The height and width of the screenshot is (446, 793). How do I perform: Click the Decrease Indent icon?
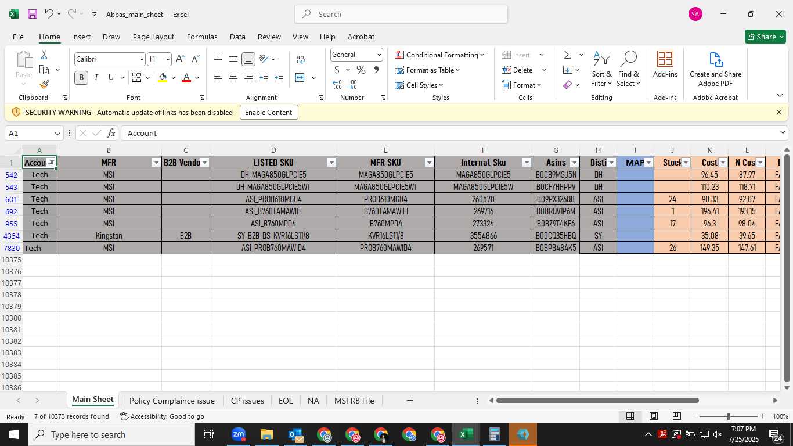[x=264, y=78]
